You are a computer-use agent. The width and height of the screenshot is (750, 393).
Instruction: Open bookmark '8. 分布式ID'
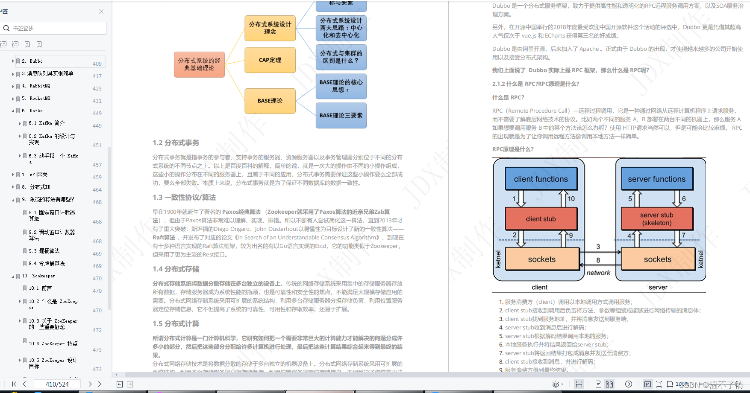tap(36, 187)
